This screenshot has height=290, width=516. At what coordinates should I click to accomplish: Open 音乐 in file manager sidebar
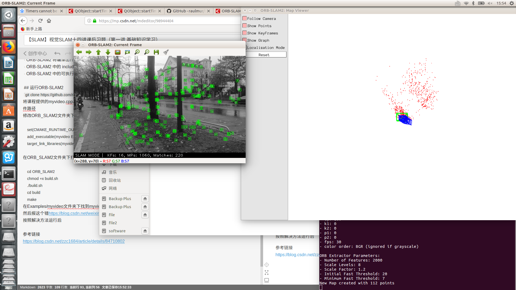pyautogui.click(x=113, y=172)
